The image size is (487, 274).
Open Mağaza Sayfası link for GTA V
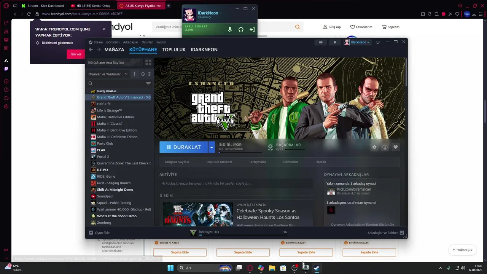pos(177,162)
